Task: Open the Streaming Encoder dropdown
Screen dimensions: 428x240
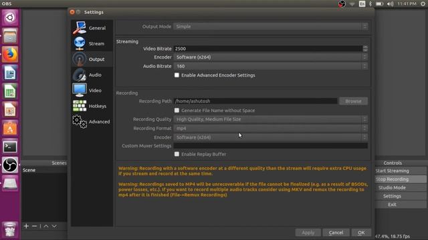Action: 270,57
